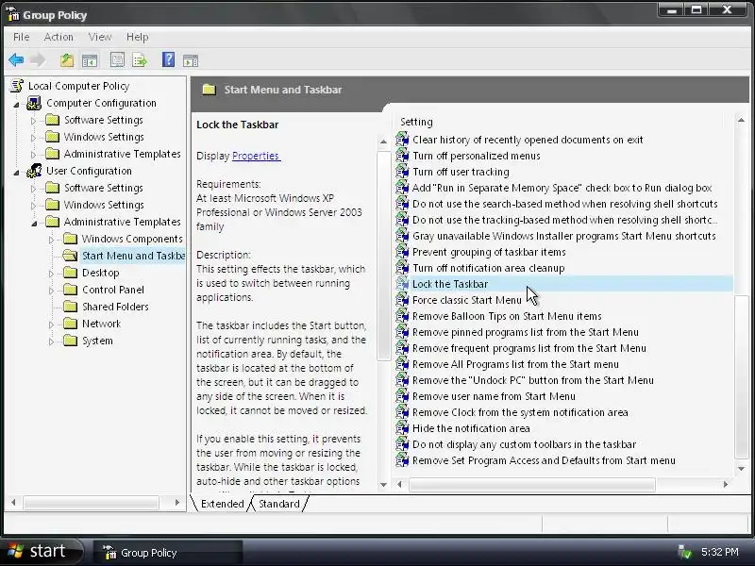Switch to the Extended tab
Viewport: 755px width, 566px height.
[x=222, y=504]
